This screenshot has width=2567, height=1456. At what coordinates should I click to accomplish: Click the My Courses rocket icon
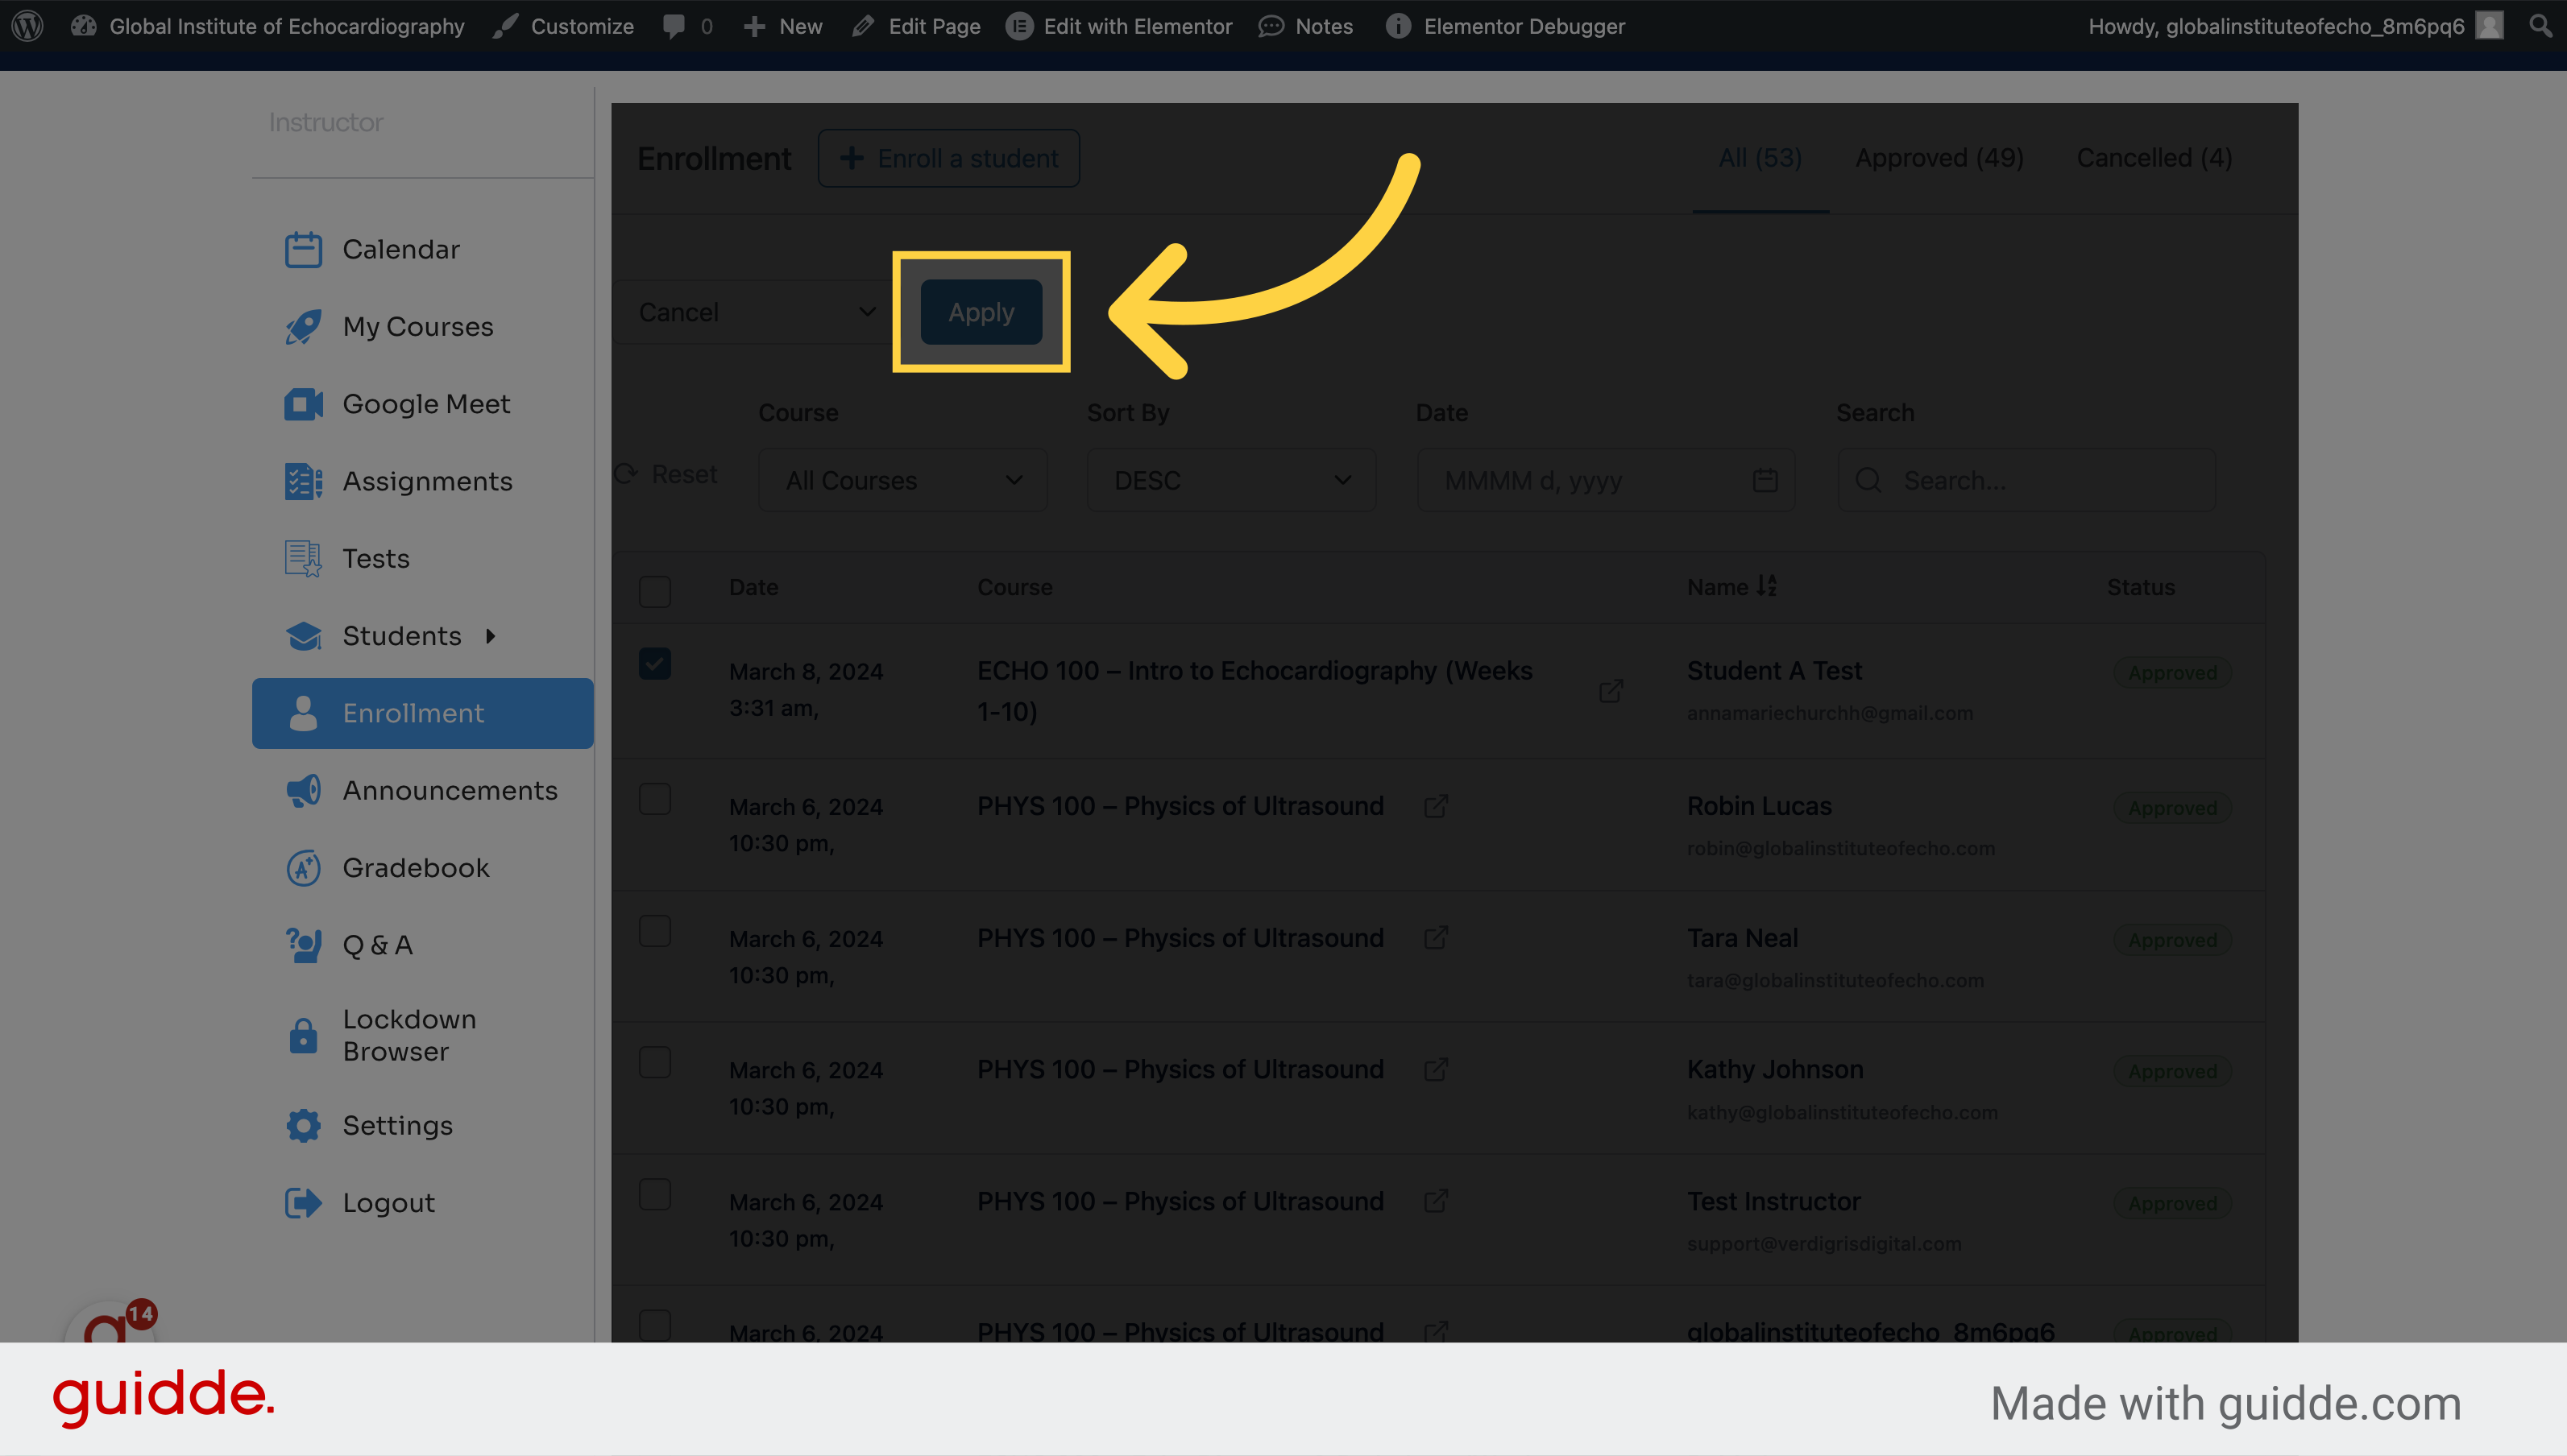pyautogui.click(x=303, y=326)
